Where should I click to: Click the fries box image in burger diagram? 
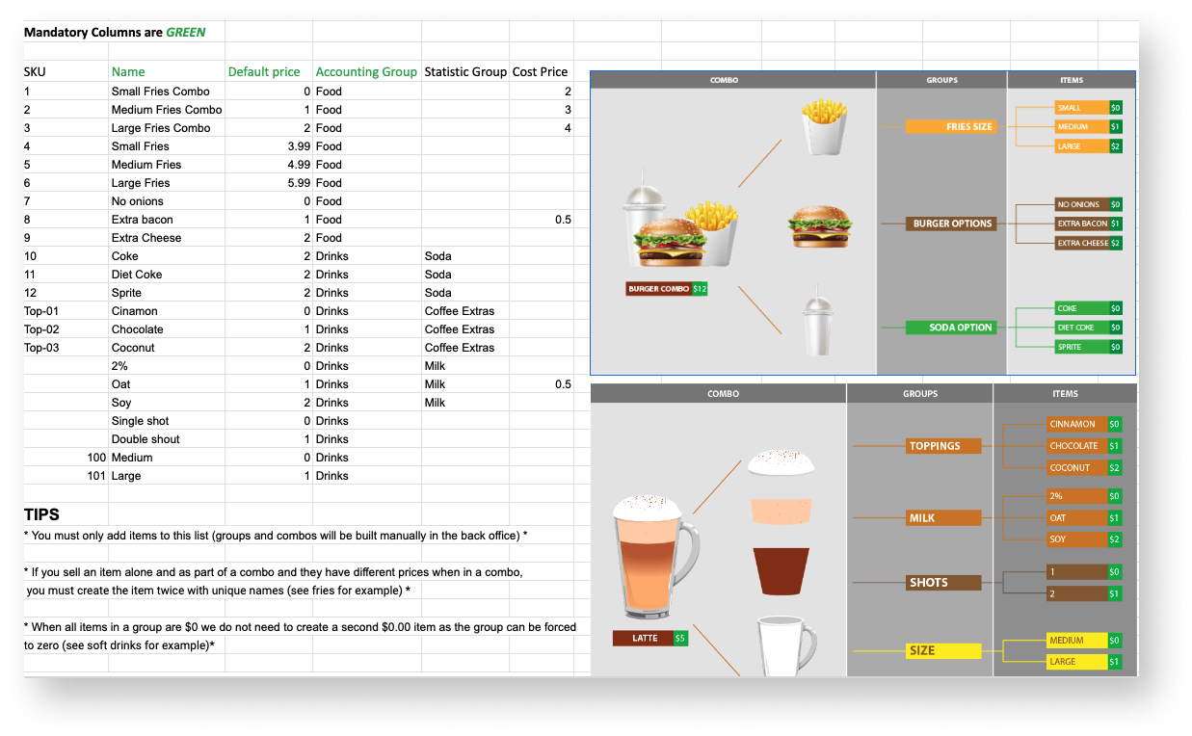tap(823, 127)
